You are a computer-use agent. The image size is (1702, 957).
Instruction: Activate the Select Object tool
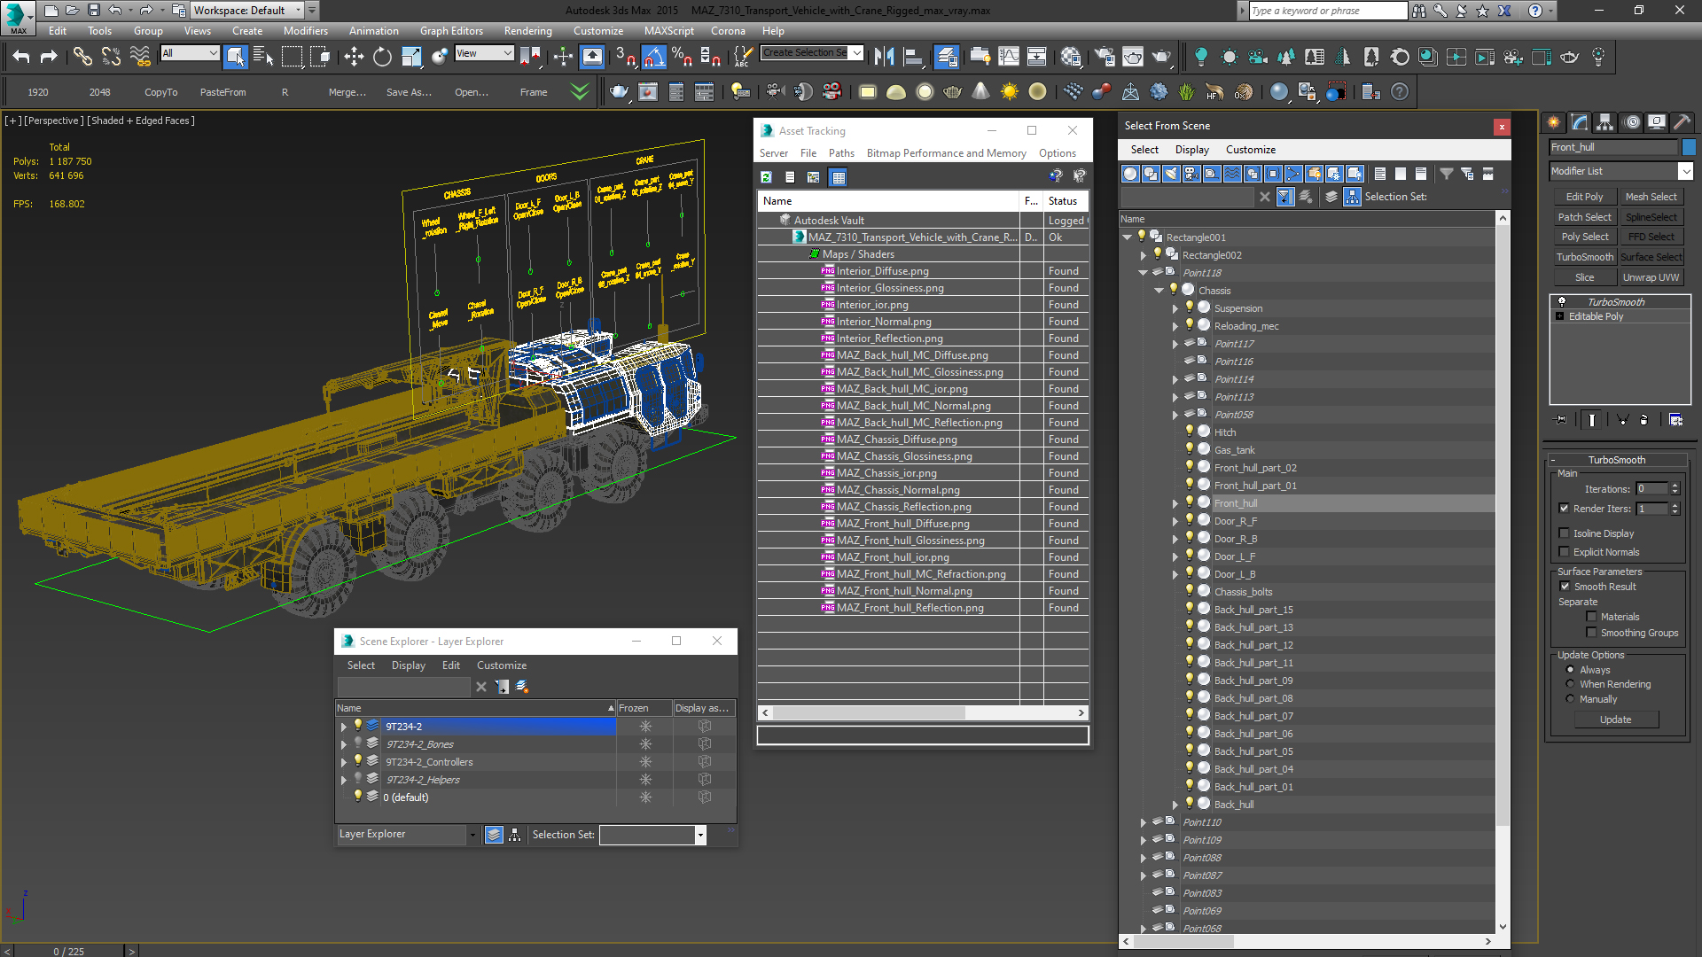pos(235,57)
